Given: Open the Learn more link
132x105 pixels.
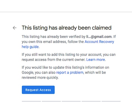Looking at the screenshot, I should (x=96, y=60).
